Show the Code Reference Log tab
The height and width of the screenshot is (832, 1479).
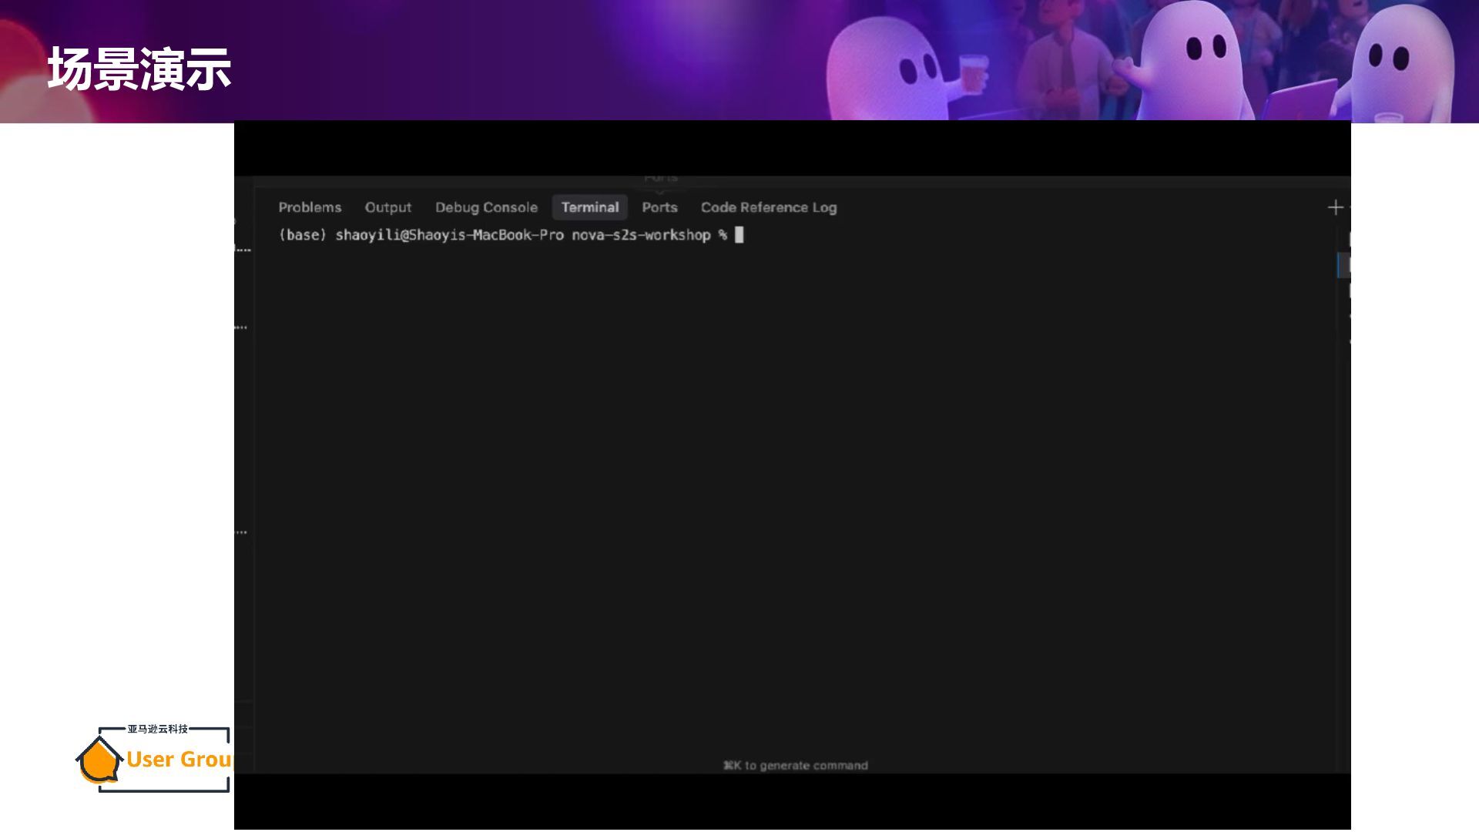[768, 207]
